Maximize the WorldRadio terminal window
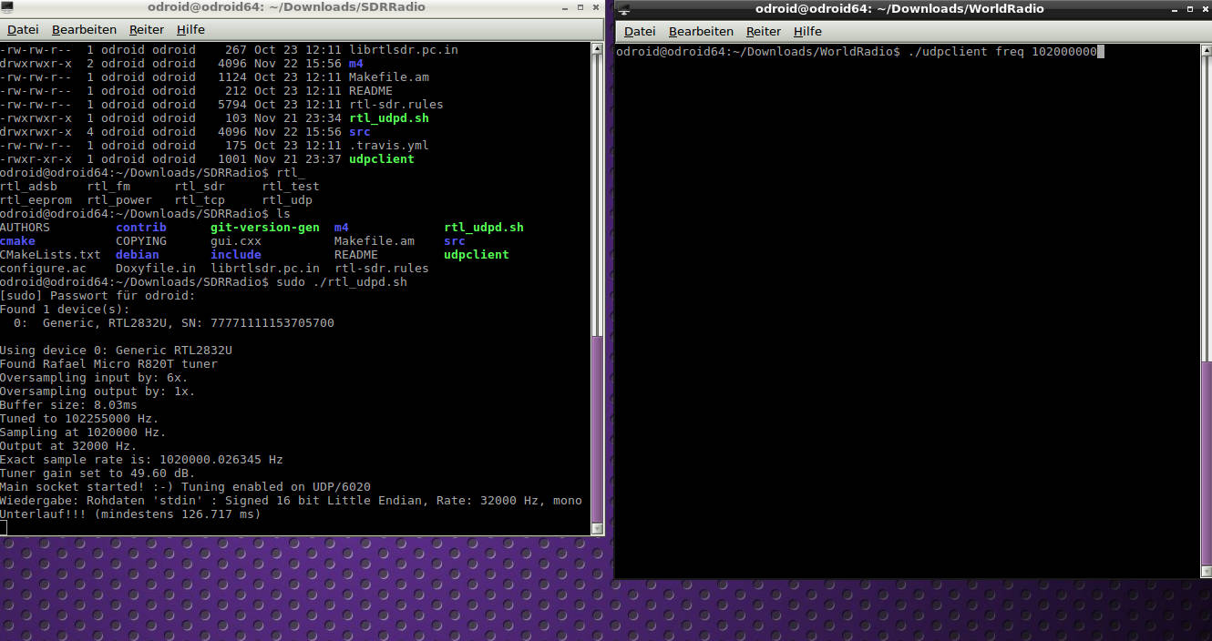 (x=1188, y=9)
